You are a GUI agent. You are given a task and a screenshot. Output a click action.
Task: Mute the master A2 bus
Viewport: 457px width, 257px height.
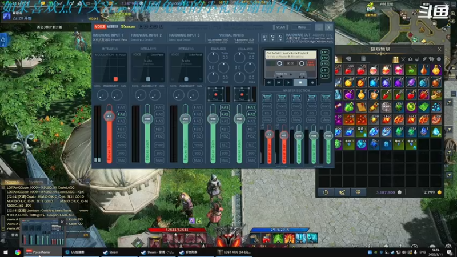tap(282, 120)
